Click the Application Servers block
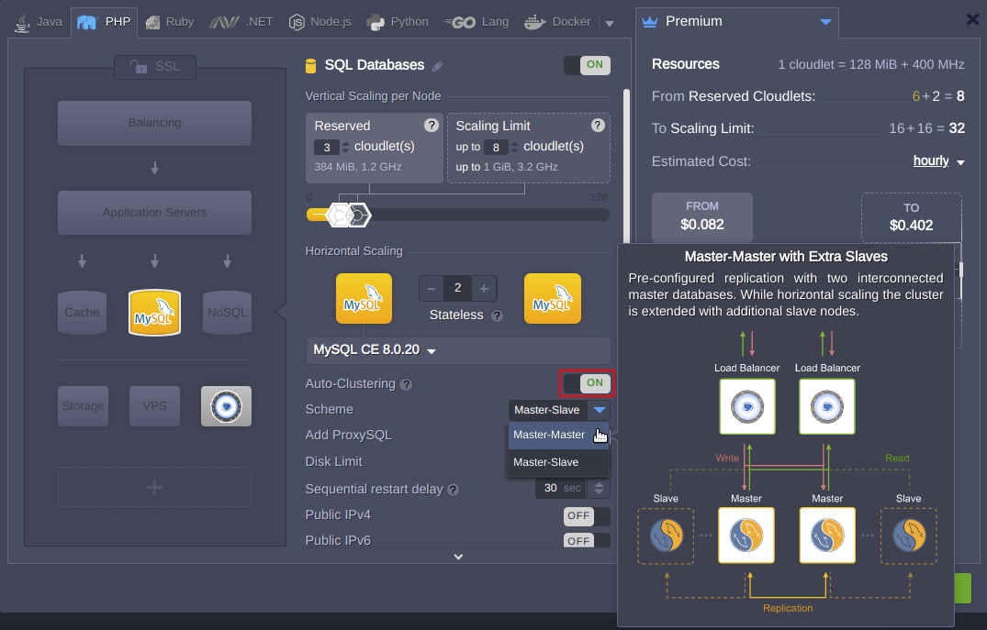The width and height of the screenshot is (987, 630). [x=154, y=213]
